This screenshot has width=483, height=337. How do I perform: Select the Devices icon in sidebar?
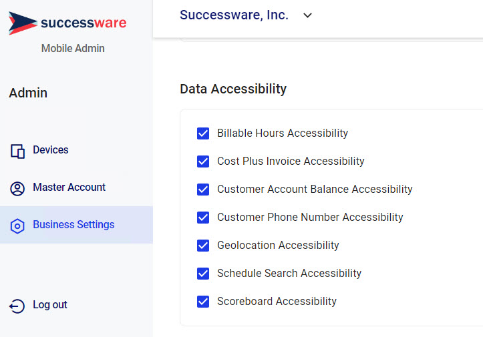17,151
